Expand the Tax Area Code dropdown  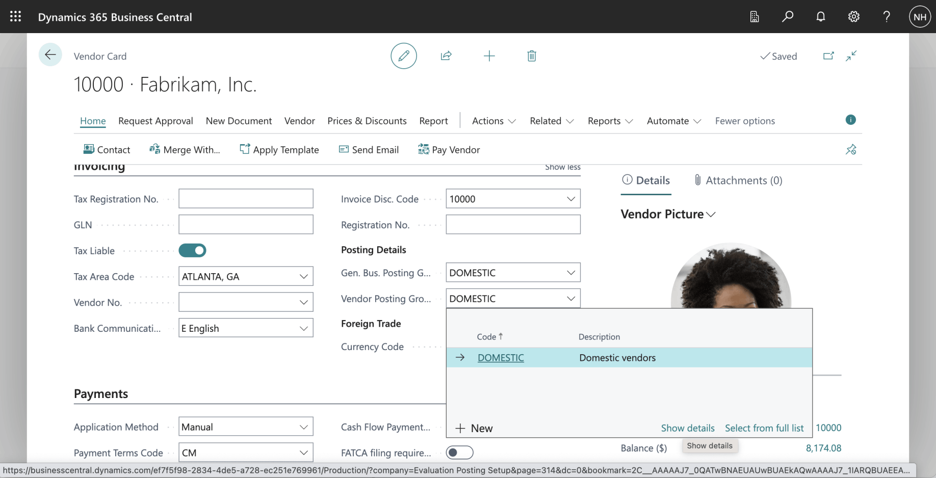(303, 277)
